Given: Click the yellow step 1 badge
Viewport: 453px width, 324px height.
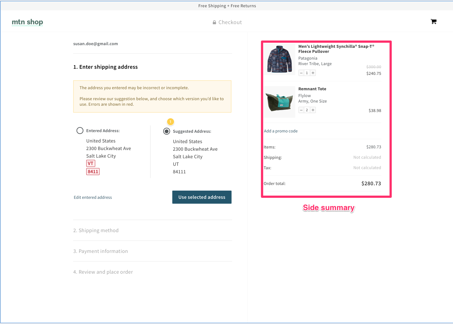Looking at the screenshot, I should [x=171, y=121].
